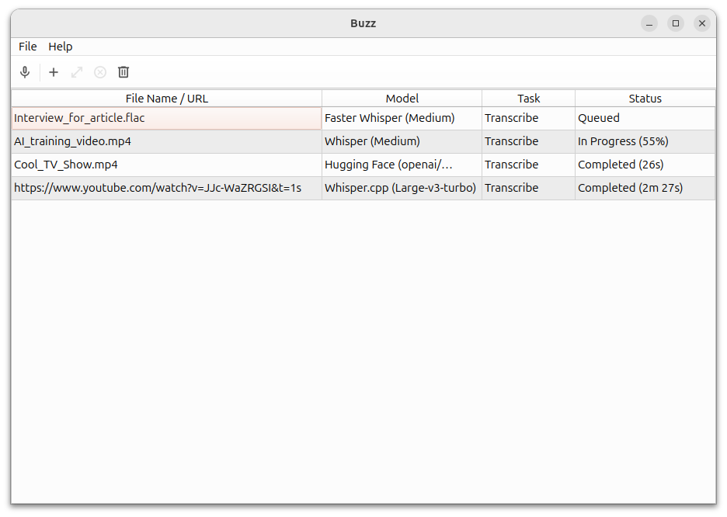This screenshot has height=517, width=727.
Task: Click the trash icon to clear history
Action: point(123,72)
